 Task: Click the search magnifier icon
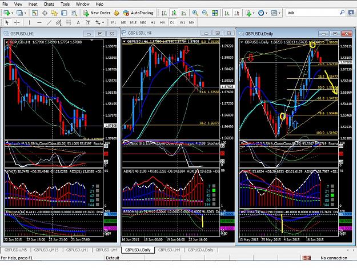(342, 13)
